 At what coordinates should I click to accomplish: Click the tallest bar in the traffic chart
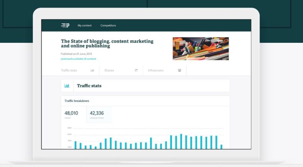tap(181, 141)
